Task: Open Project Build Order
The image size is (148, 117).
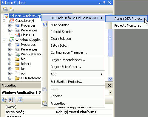Action: [x=73, y=67]
